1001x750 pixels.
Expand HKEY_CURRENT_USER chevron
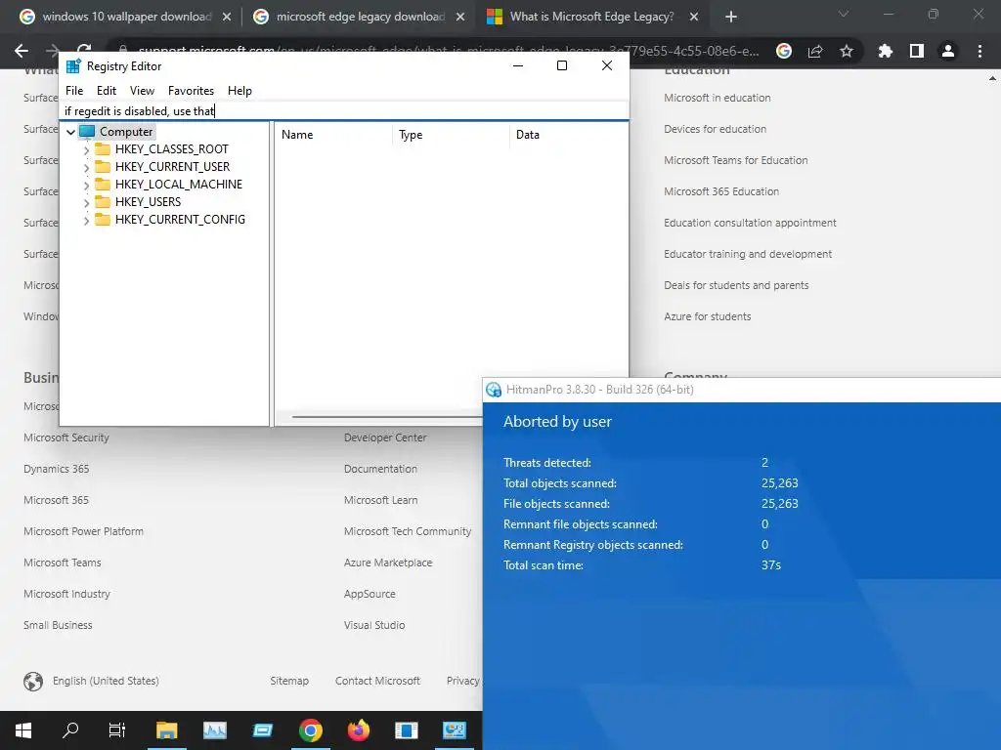(86, 167)
